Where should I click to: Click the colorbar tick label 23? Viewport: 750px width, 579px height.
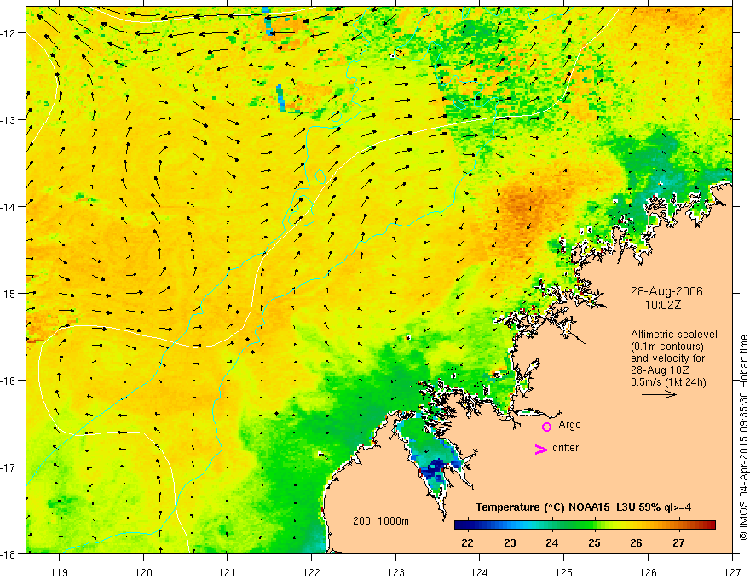510,543
